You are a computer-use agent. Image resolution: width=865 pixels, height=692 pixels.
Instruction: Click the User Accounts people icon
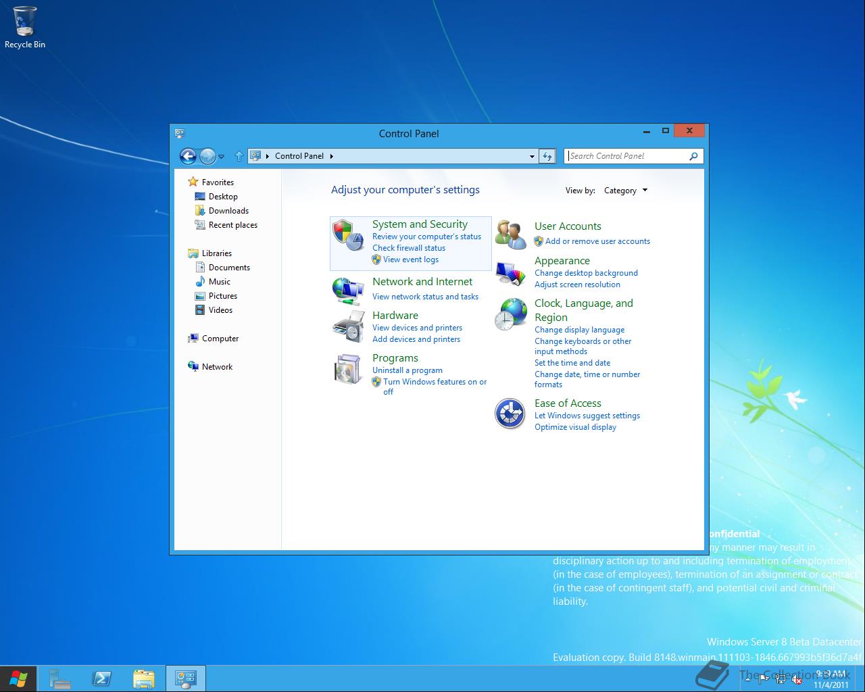point(511,234)
